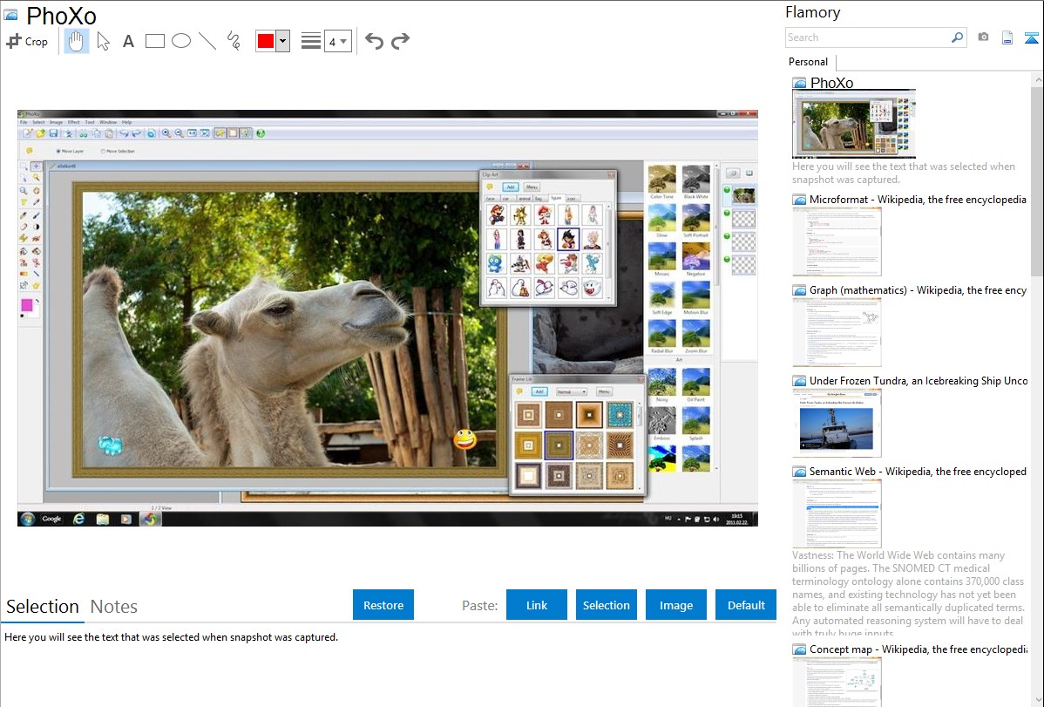The image size is (1044, 707).
Task: Open the Effect menu in the PhoXo window
Action: point(73,123)
